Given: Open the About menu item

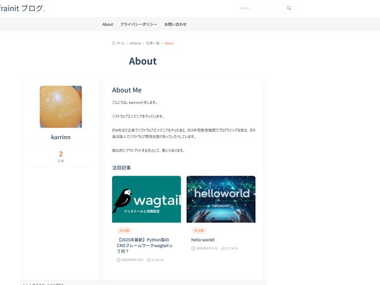Looking at the screenshot, I should click(x=108, y=24).
